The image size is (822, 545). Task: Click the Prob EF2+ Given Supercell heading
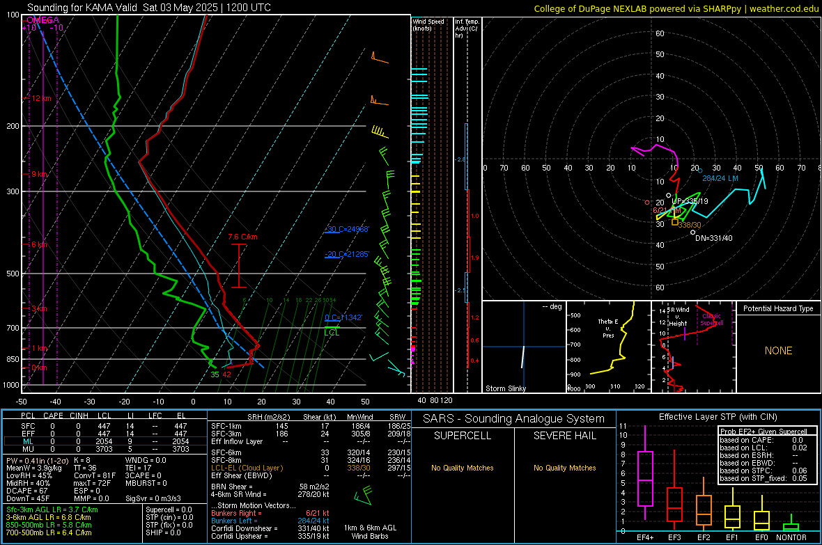(763, 432)
